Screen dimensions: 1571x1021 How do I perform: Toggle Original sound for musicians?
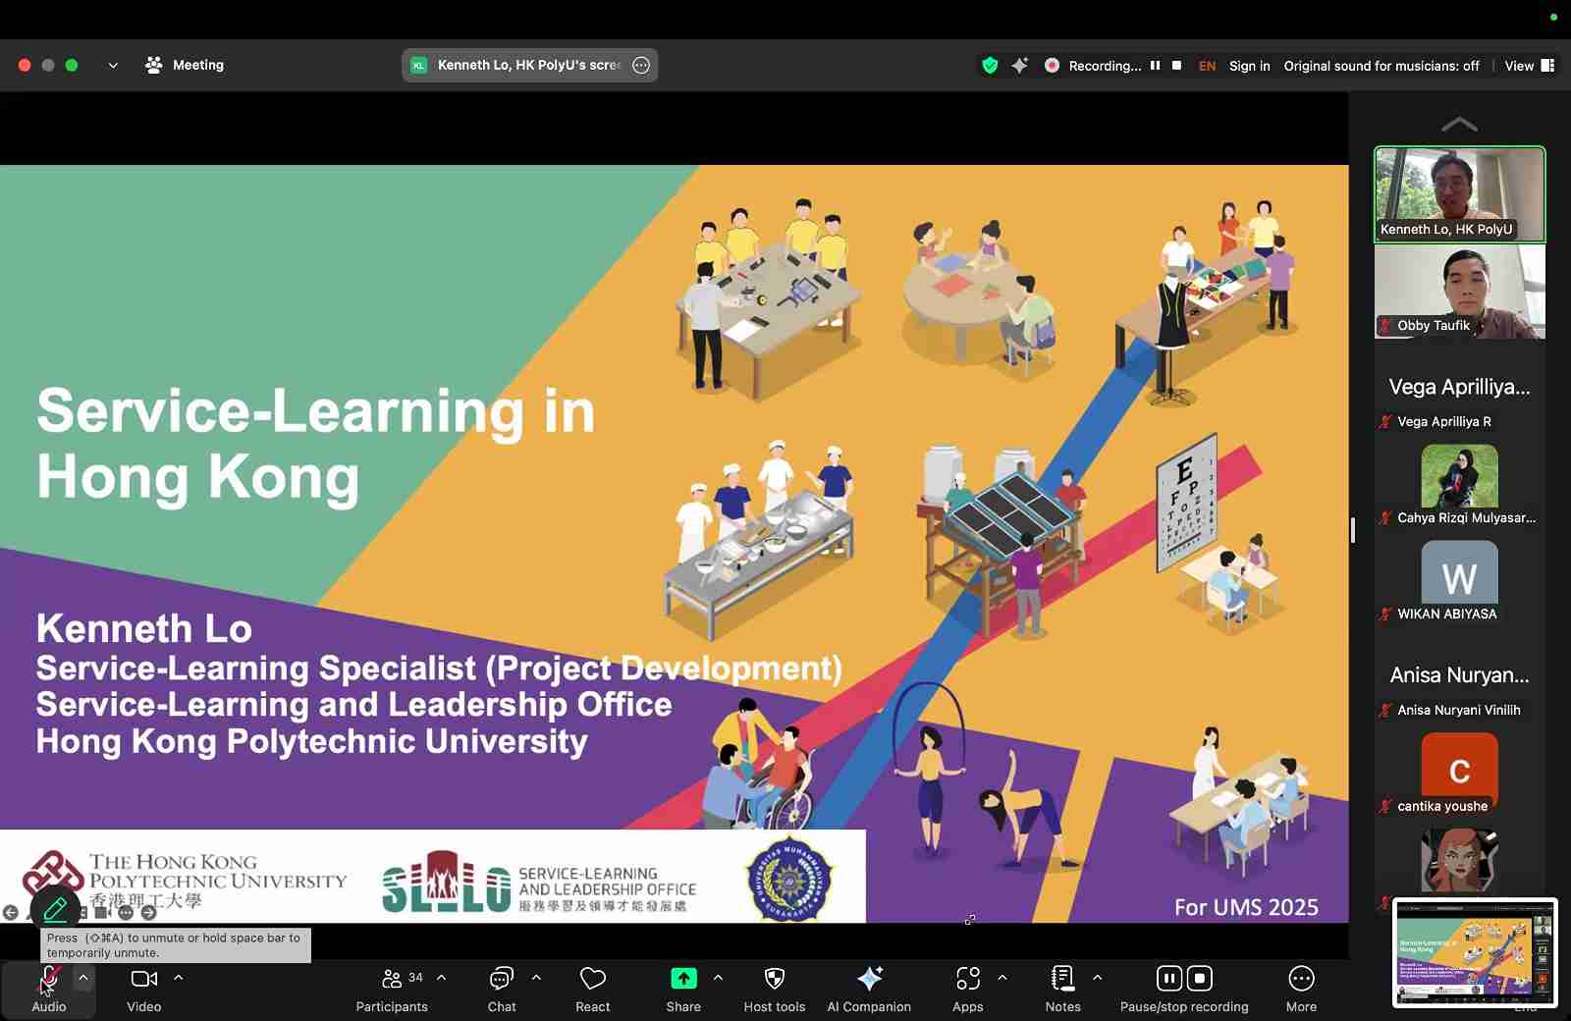coord(1381,66)
